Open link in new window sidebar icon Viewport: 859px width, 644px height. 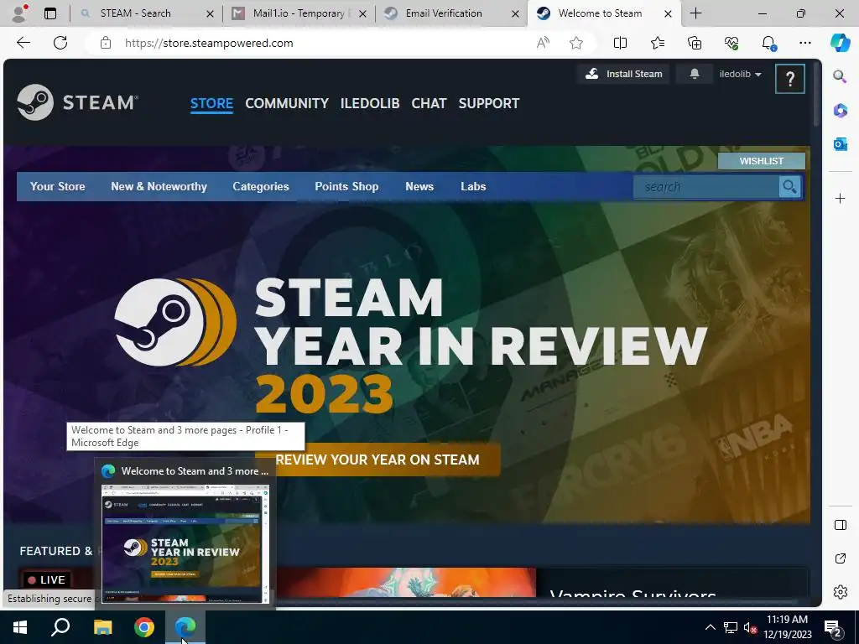840,558
